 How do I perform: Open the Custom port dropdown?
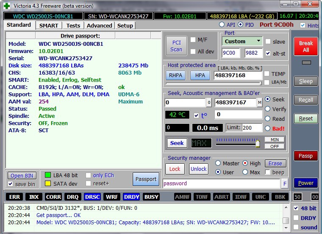[242, 41]
